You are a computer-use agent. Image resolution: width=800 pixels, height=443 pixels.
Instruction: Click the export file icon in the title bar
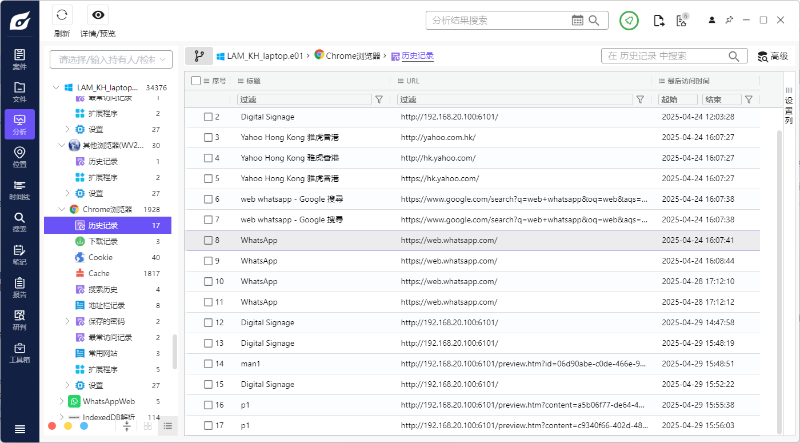[659, 21]
